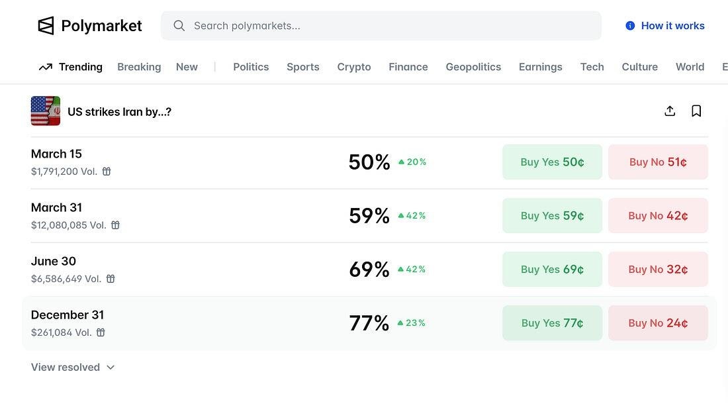The height and width of the screenshot is (410, 728).
Task: Click the gift icon beside March 15 volume
Action: coord(107,172)
